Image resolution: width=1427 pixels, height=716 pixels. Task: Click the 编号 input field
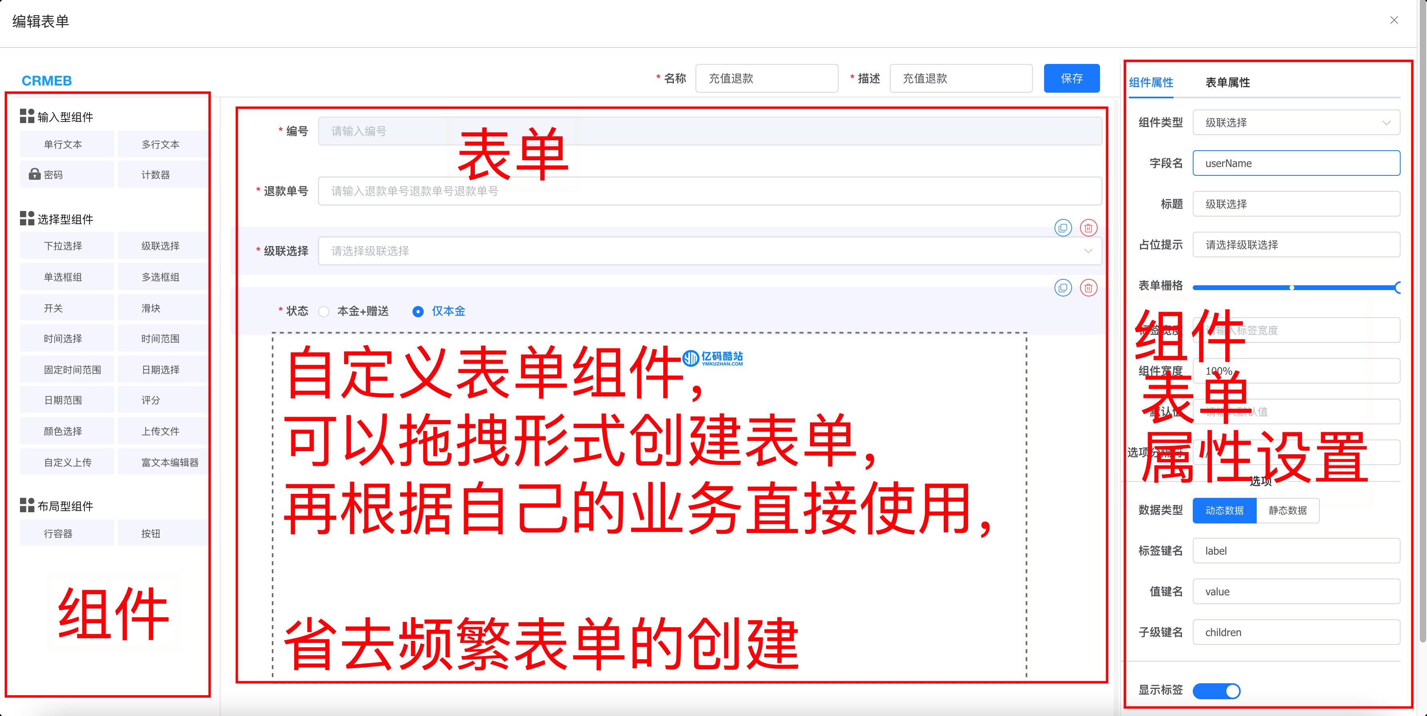(x=710, y=131)
